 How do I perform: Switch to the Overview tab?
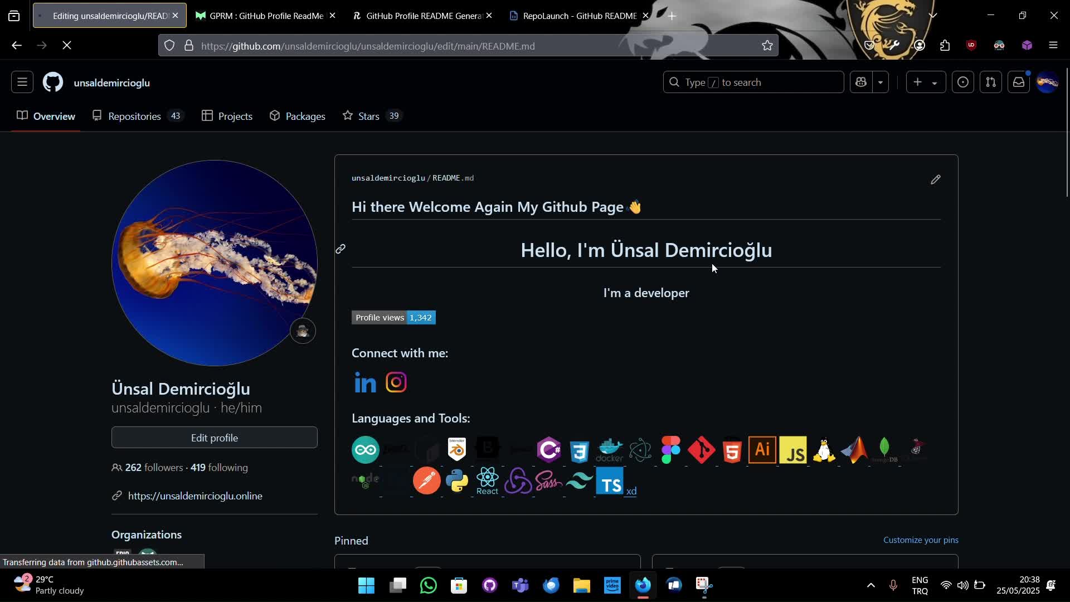point(46,116)
